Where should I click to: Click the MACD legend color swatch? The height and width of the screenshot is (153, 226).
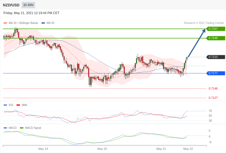tap(5, 128)
